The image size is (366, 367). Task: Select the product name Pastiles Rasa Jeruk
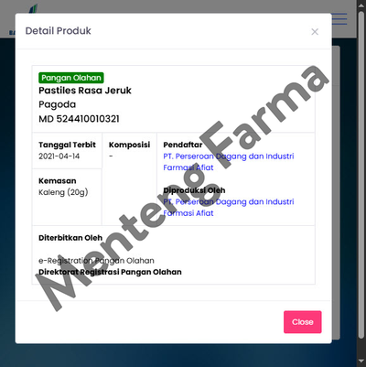point(85,91)
